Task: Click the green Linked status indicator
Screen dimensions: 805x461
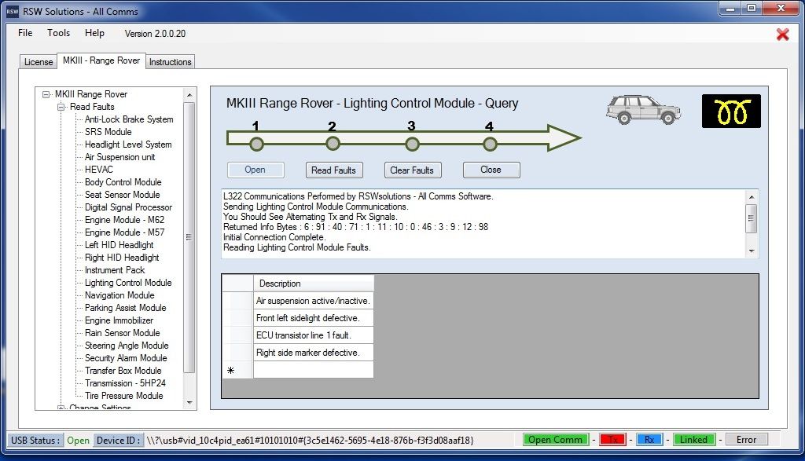Action: (693, 440)
